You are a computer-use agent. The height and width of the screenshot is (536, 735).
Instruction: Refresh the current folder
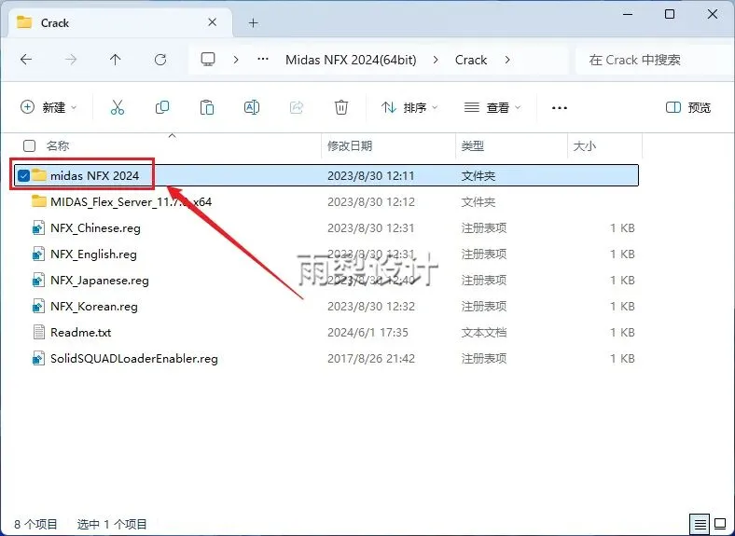pyautogui.click(x=160, y=60)
